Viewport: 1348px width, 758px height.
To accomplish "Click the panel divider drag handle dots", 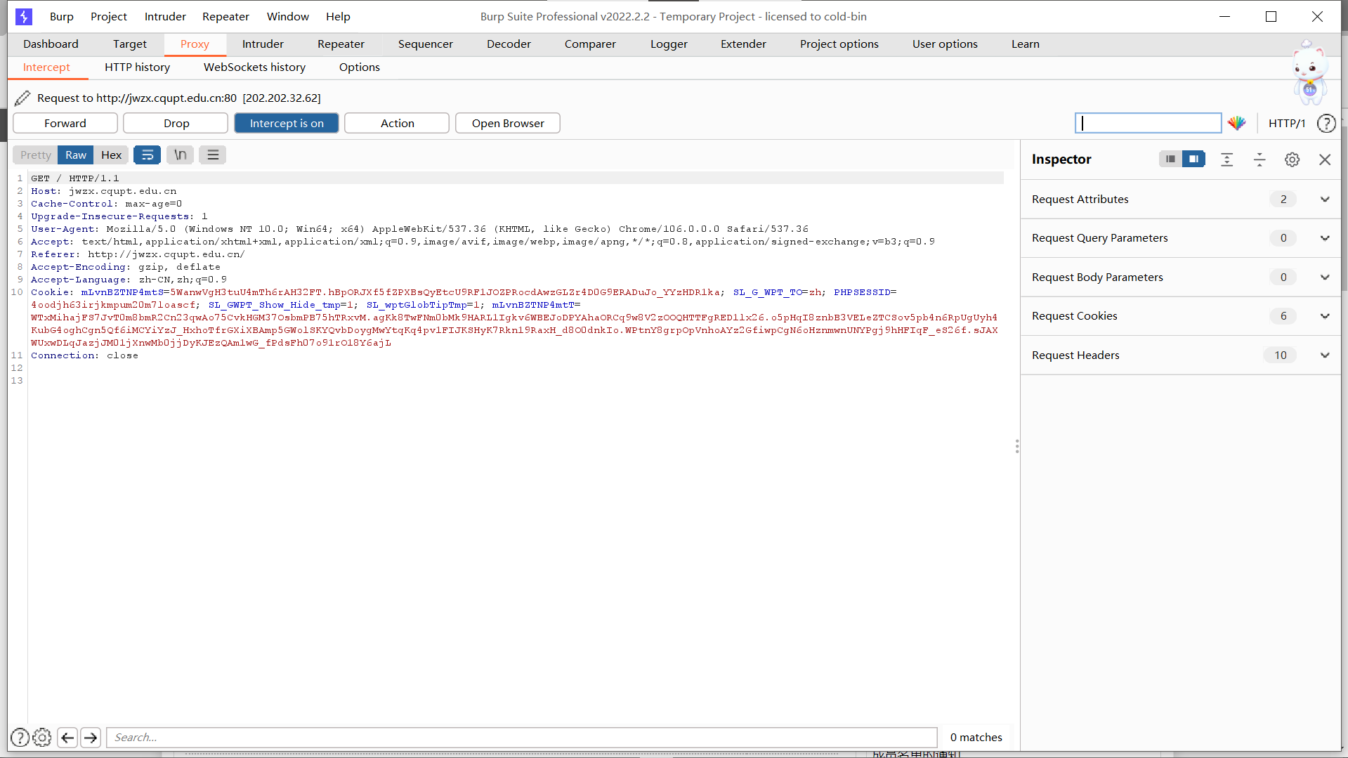I will pos(1016,446).
